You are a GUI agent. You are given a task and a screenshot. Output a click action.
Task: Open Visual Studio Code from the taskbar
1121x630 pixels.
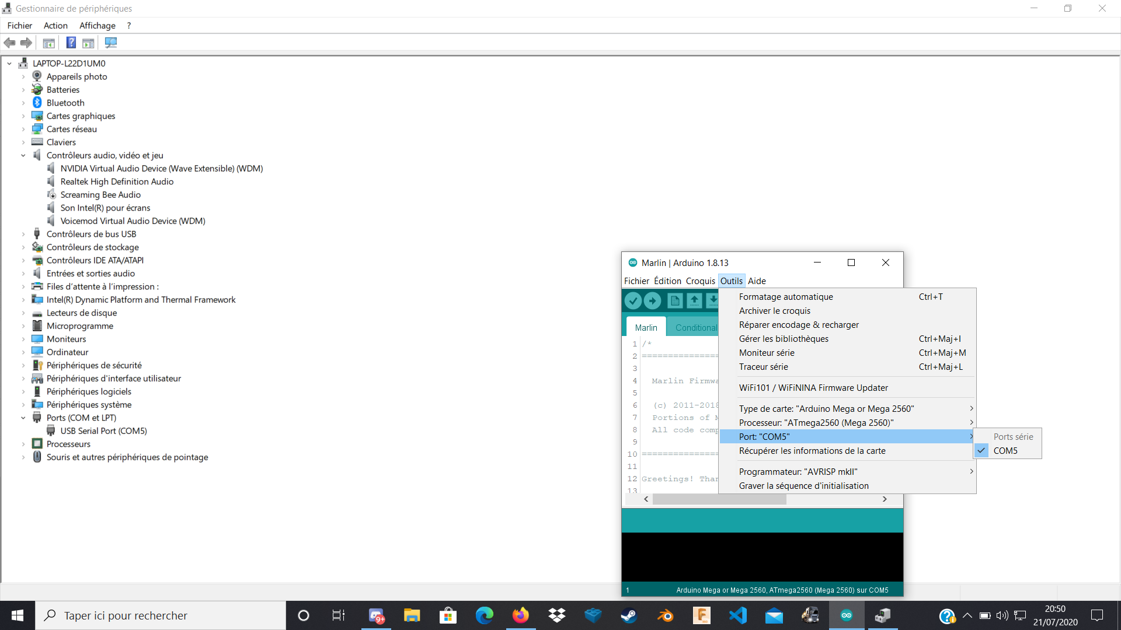coord(737,615)
